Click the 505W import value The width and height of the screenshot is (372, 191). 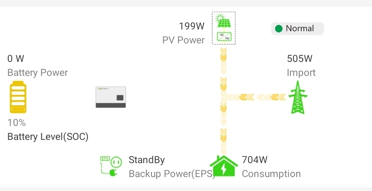(x=300, y=58)
